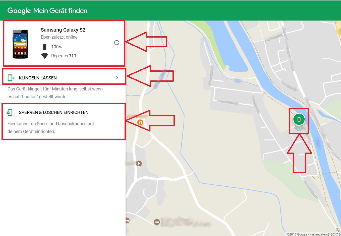This screenshot has height=236, width=341.
Task: Click the battery icon beside 100%
Action: [x=45, y=47]
